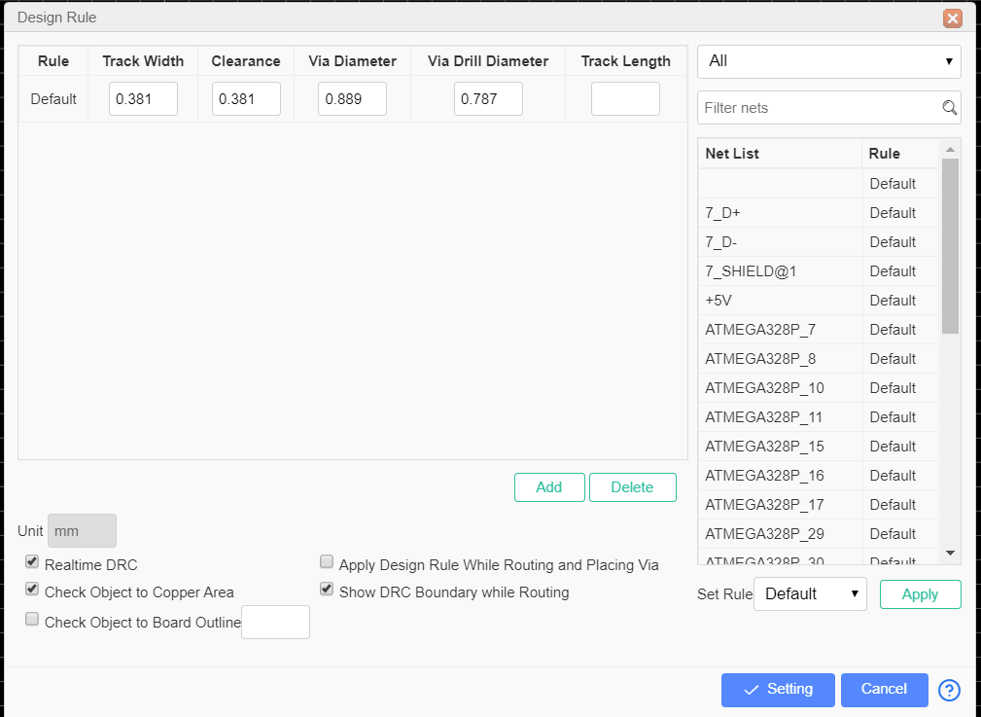Viewport: 981px width, 717px height.
Task: Open the All nets filter dropdown
Action: pyautogui.click(x=829, y=61)
